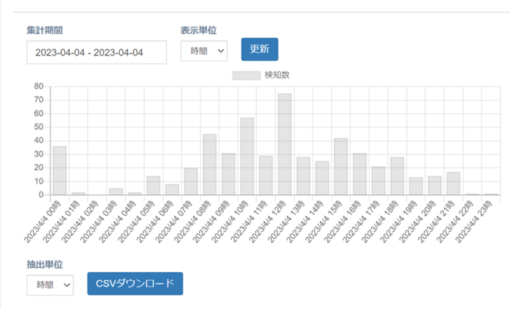Select the 21時 bar in the chart

pos(453,183)
